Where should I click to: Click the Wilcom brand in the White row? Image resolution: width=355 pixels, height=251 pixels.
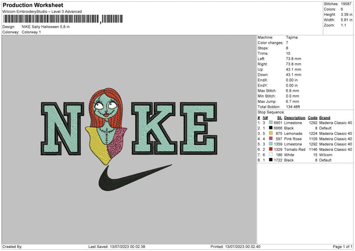(326, 155)
